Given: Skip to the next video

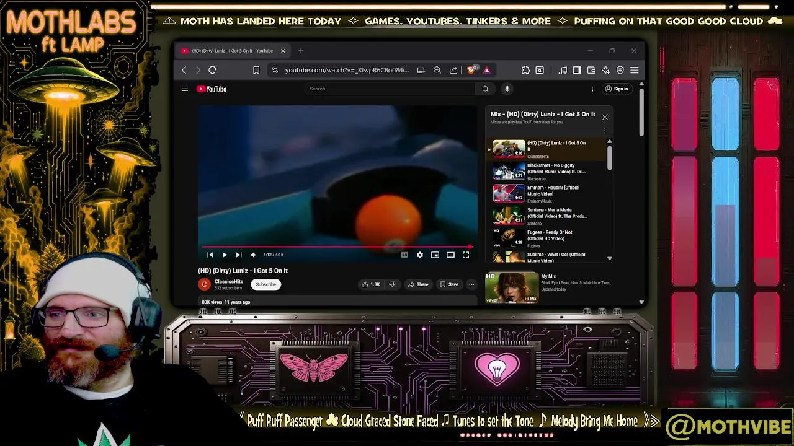Looking at the screenshot, I should pos(239,255).
